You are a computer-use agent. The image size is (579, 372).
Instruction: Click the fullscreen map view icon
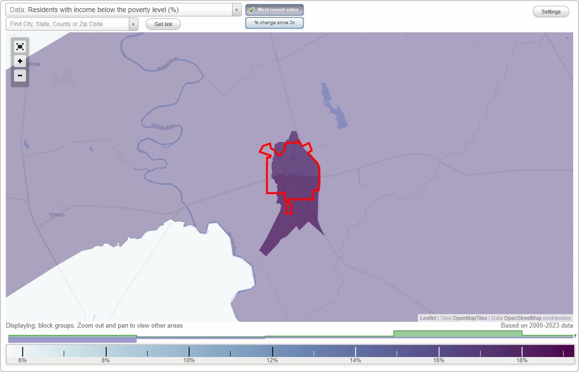coord(20,46)
